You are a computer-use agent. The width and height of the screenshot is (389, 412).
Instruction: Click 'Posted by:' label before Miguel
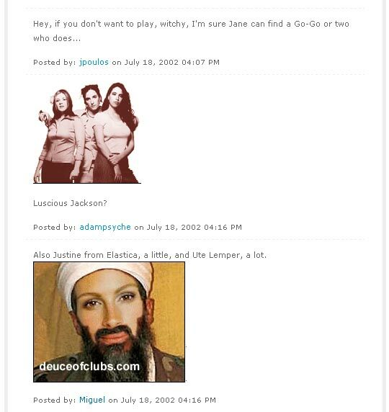pos(55,400)
